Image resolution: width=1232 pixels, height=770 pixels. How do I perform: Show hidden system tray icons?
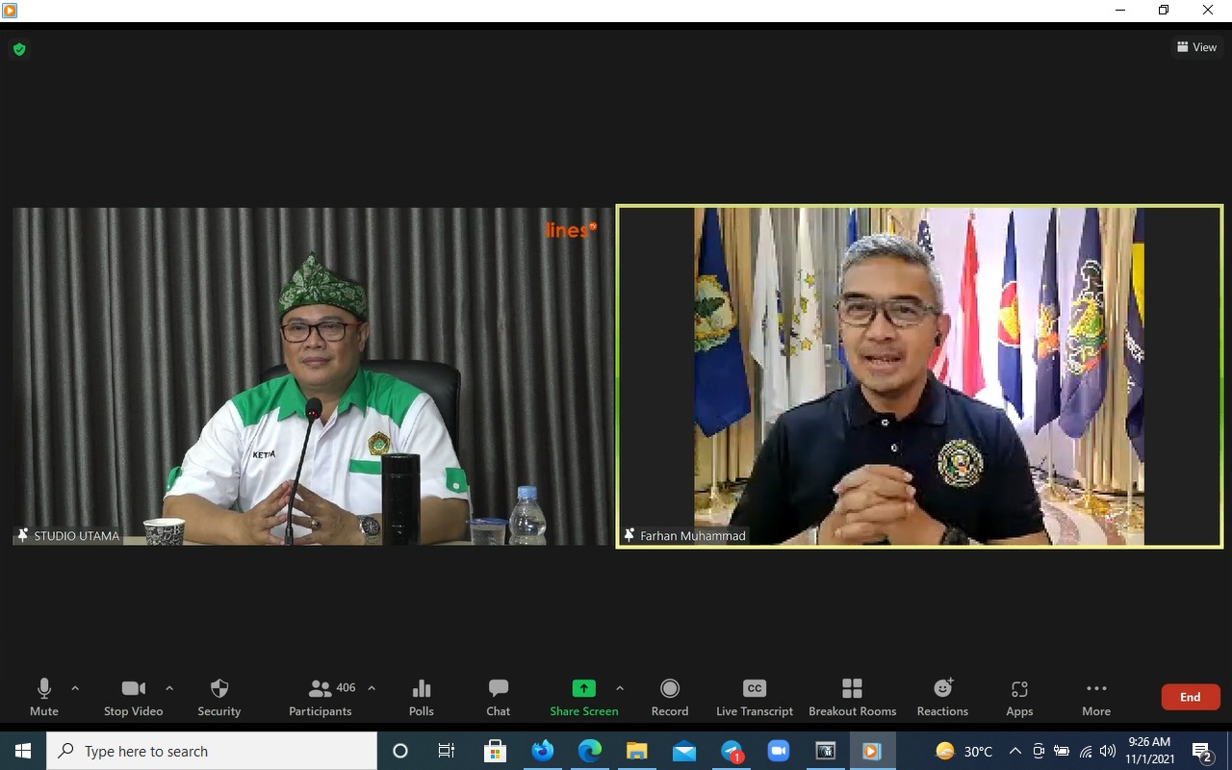click(x=1014, y=751)
